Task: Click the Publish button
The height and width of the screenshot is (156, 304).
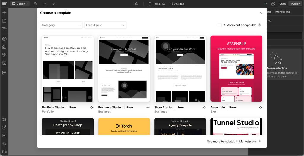Action: click(295, 4)
